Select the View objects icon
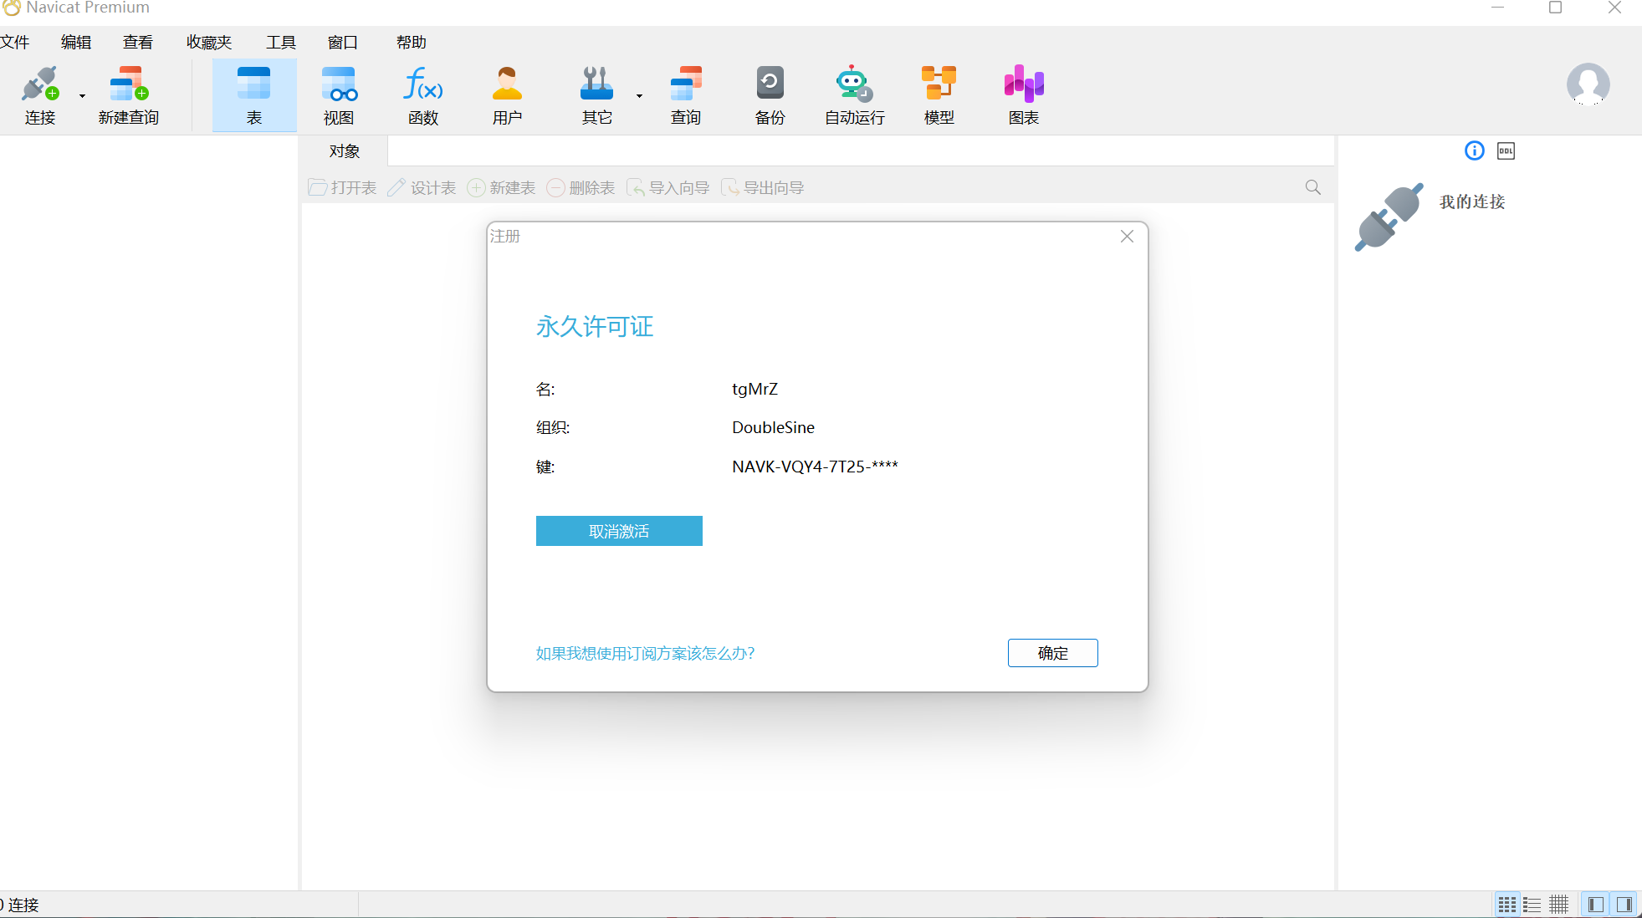The height and width of the screenshot is (918, 1642). click(x=339, y=84)
